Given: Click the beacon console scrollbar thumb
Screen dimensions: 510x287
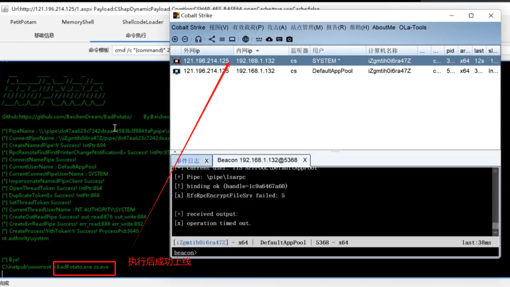Looking at the screenshot, I should 496,226.
